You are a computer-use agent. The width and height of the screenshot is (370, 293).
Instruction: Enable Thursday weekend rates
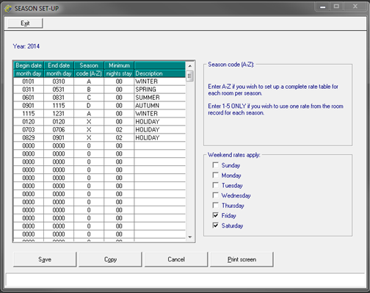pos(216,206)
